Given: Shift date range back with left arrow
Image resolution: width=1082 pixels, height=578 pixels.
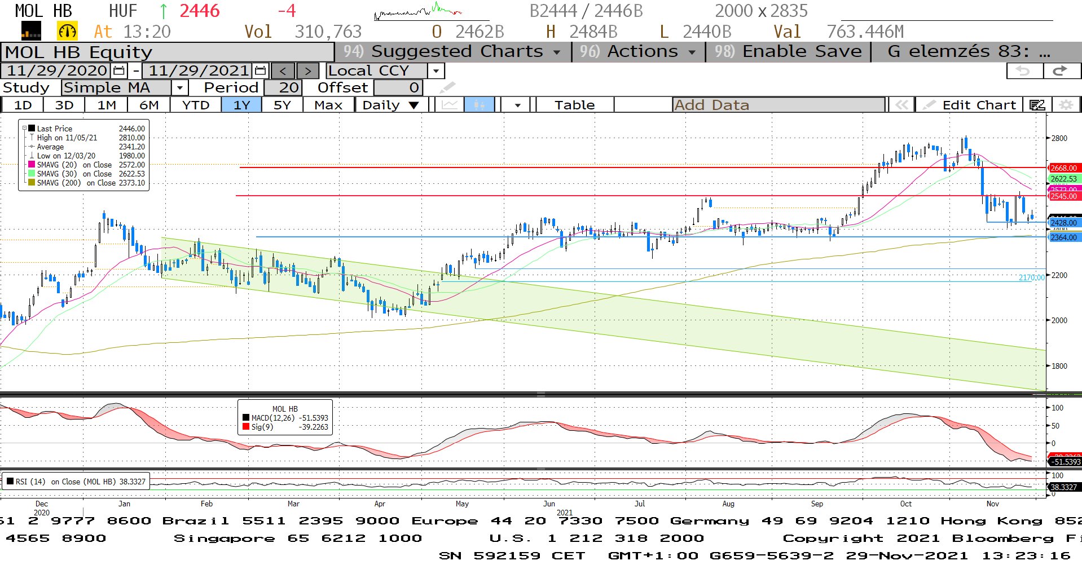Looking at the screenshot, I should (x=283, y=70).
